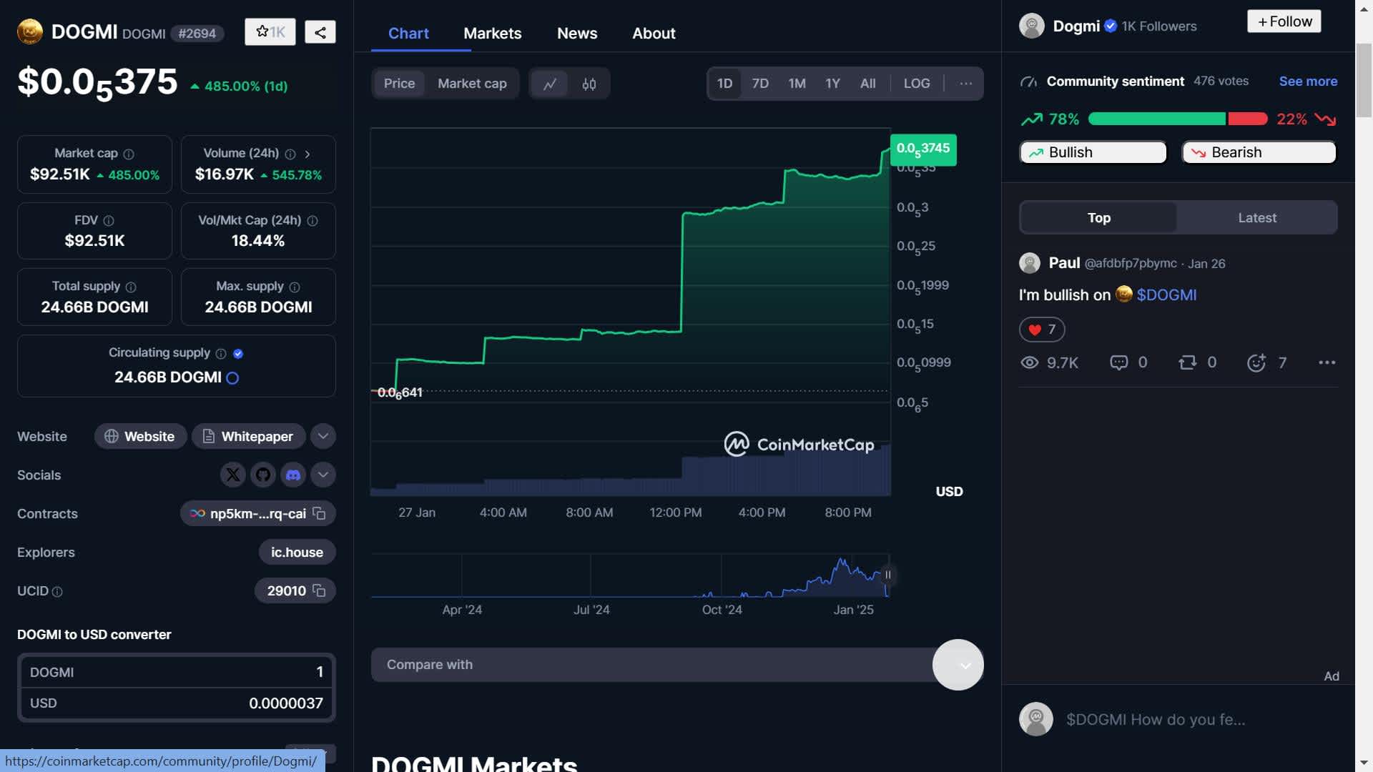Show Volume (24h) info icon
The width and height of the screenshot is (1373, 772).
pos(290,154)
